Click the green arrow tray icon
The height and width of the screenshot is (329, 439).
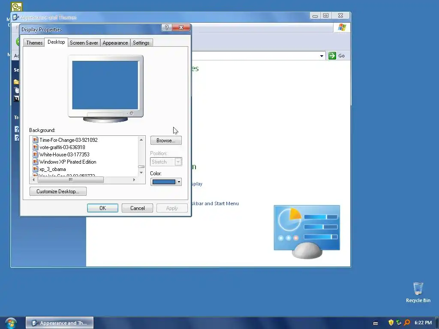tap(399, 323)
